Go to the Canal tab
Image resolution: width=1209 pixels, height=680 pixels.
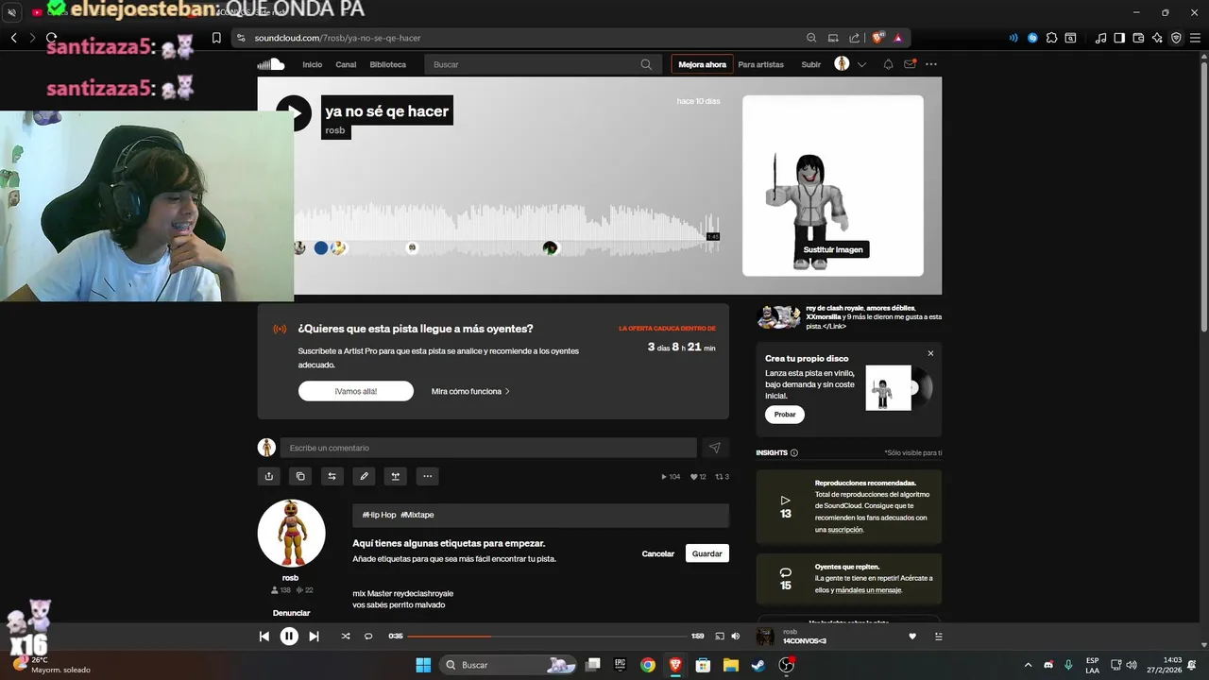tap(346, 64)
